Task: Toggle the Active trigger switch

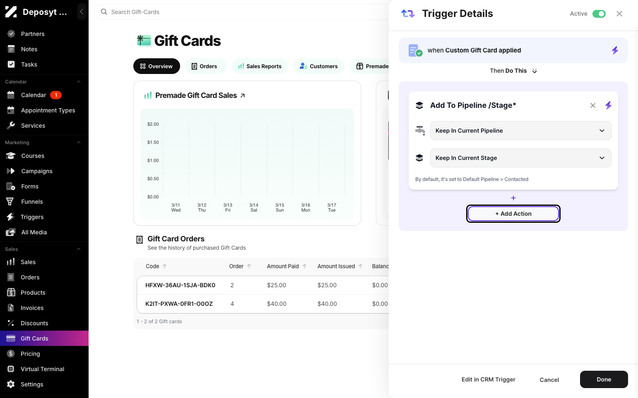Action: [599, 14]
